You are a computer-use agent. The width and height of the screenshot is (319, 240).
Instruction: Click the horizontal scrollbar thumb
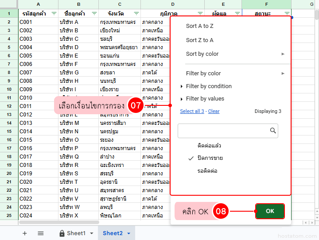(59, 222)
